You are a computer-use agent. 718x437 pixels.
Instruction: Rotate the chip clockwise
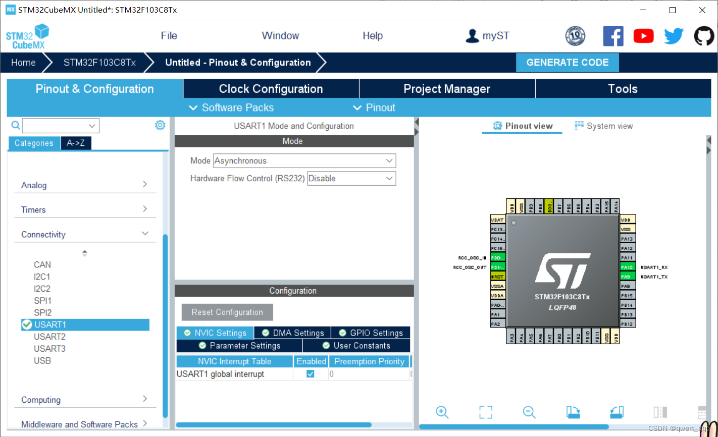pos(573,412)
